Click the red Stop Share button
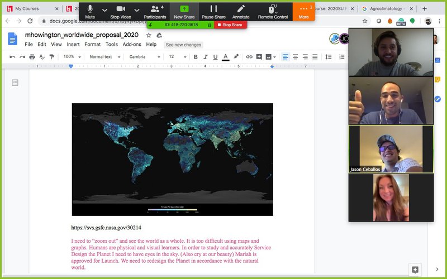 (230, 25)
